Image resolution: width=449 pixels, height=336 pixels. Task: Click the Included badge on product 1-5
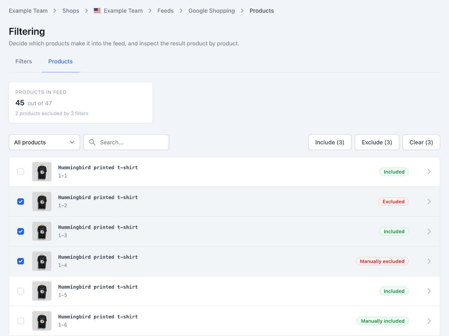[394, 291]
